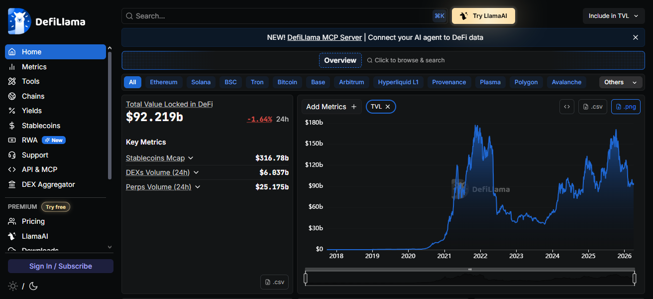This screenshot has width=653, height=299.
Task: Click the DefiLlama logo icon
Action: coord(19,21)
